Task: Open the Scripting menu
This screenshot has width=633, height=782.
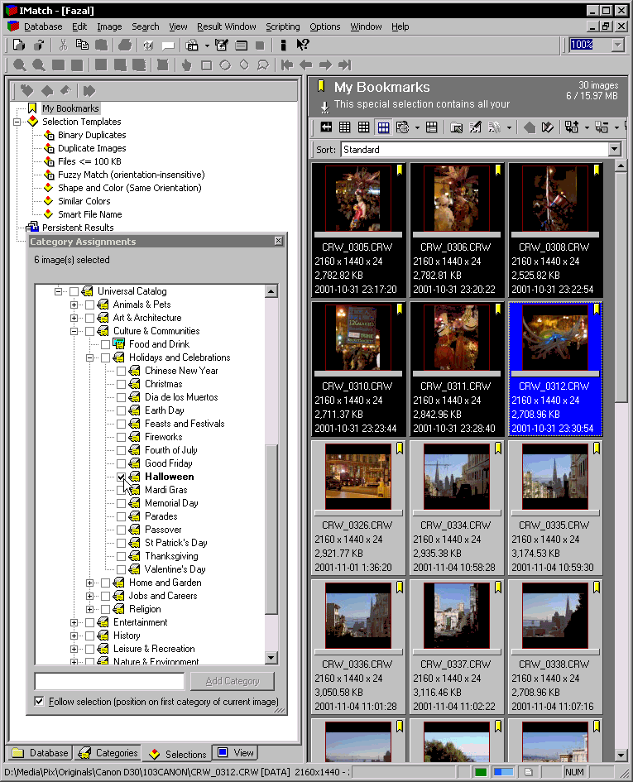Action: point(282,26)
